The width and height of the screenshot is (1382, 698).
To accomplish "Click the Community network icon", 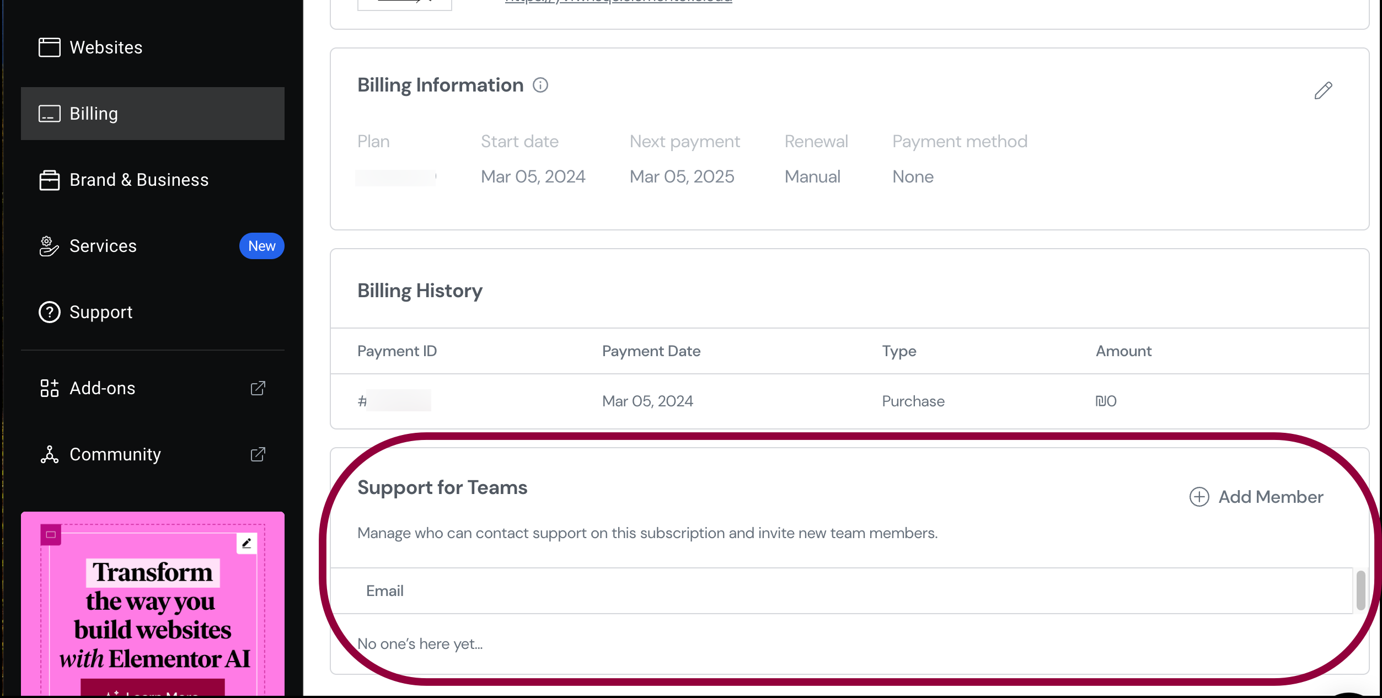I will pos(49,454).
